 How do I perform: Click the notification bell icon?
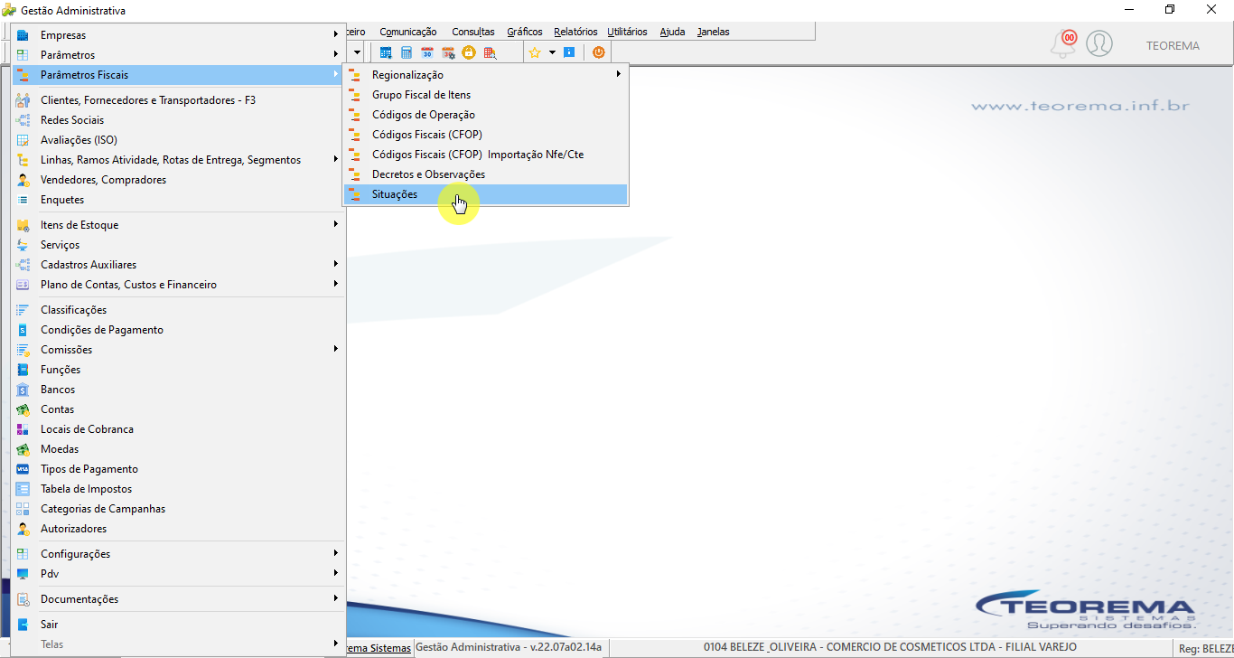[1062, 44]
